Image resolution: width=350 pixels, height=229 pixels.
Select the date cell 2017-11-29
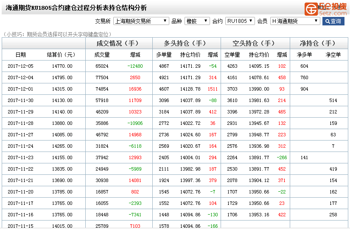[20, 112]
